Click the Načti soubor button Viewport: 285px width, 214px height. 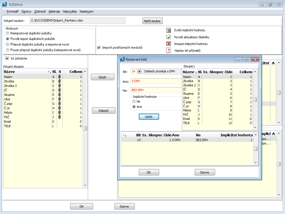pos(152,21)
